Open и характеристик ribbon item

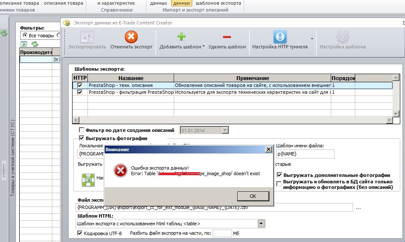point(116,3)
